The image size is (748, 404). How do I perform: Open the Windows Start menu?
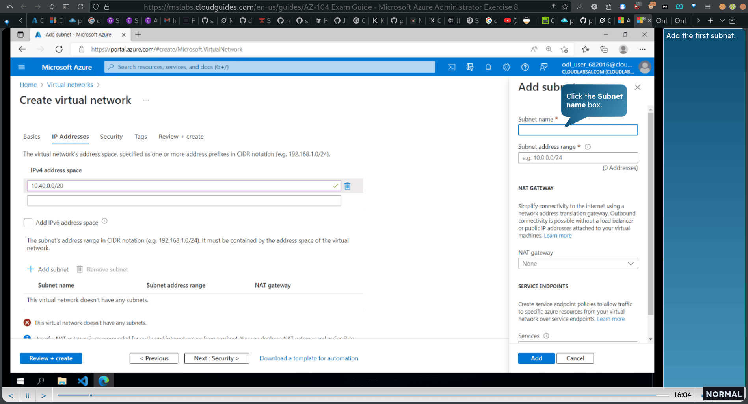(20, 381)
